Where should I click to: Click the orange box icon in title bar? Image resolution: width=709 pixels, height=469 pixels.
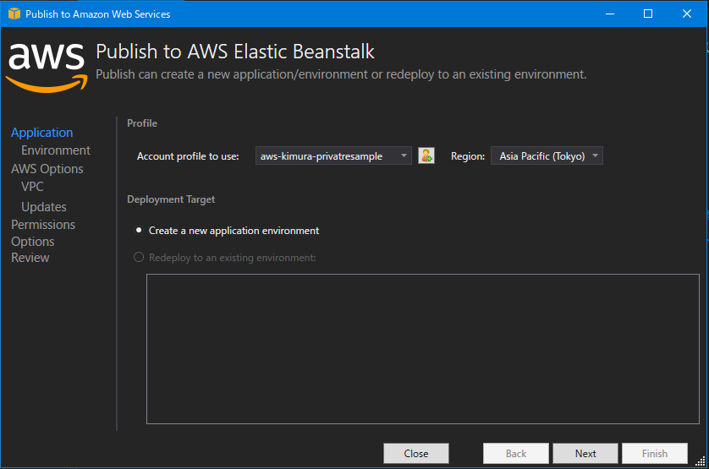coord(14,14)
